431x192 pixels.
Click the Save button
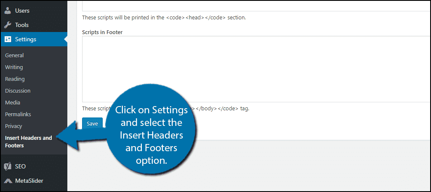coord(92,124)
